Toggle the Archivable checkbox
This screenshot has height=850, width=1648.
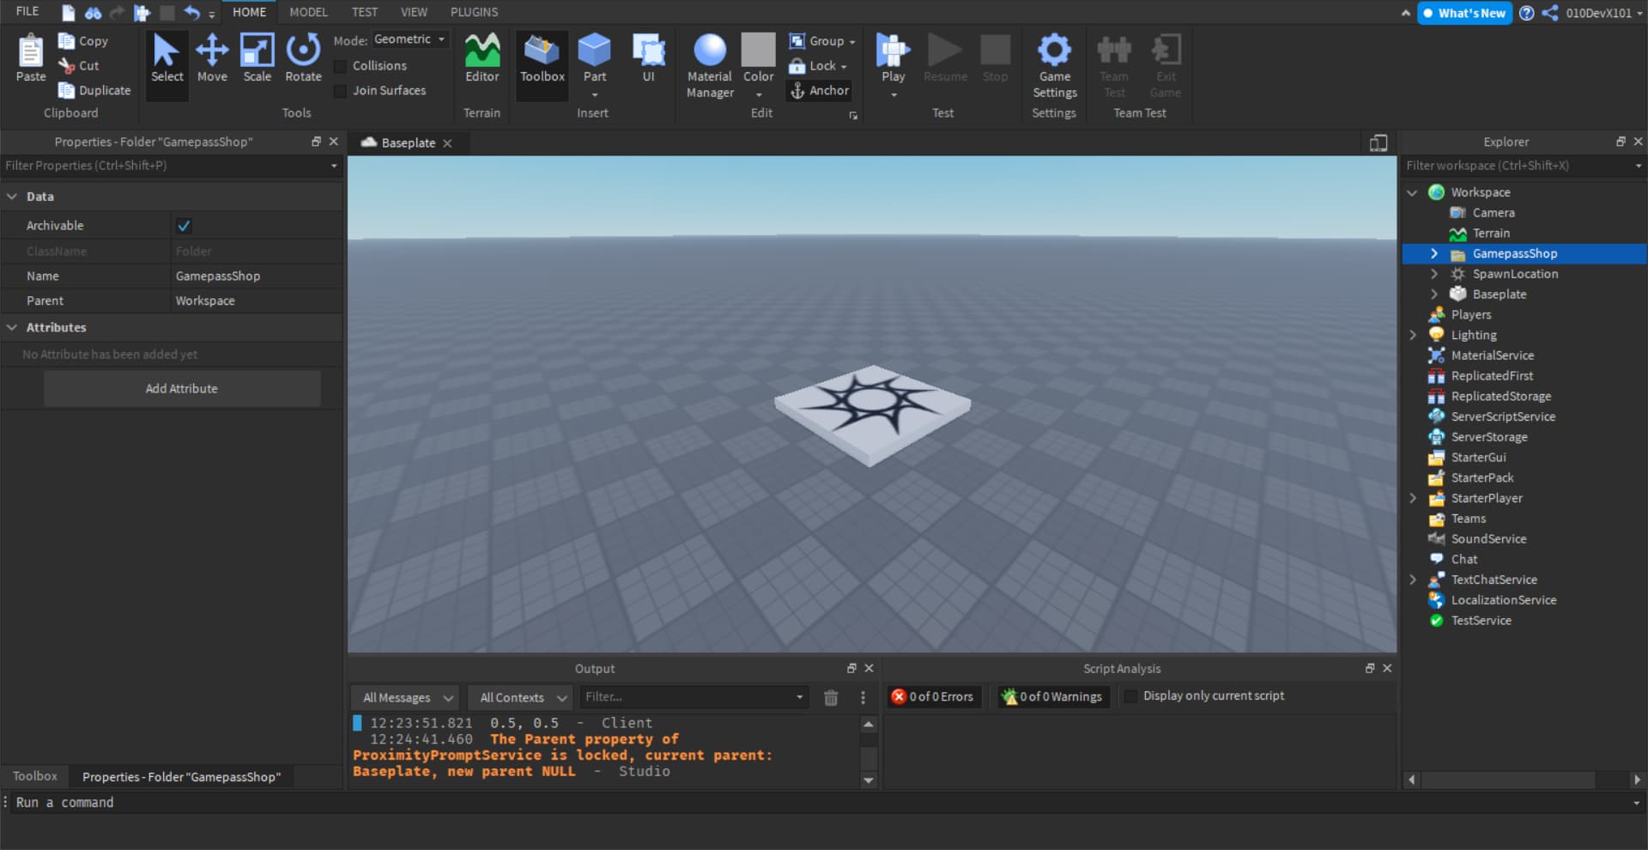pyautogui.click(x=184, y=226)
